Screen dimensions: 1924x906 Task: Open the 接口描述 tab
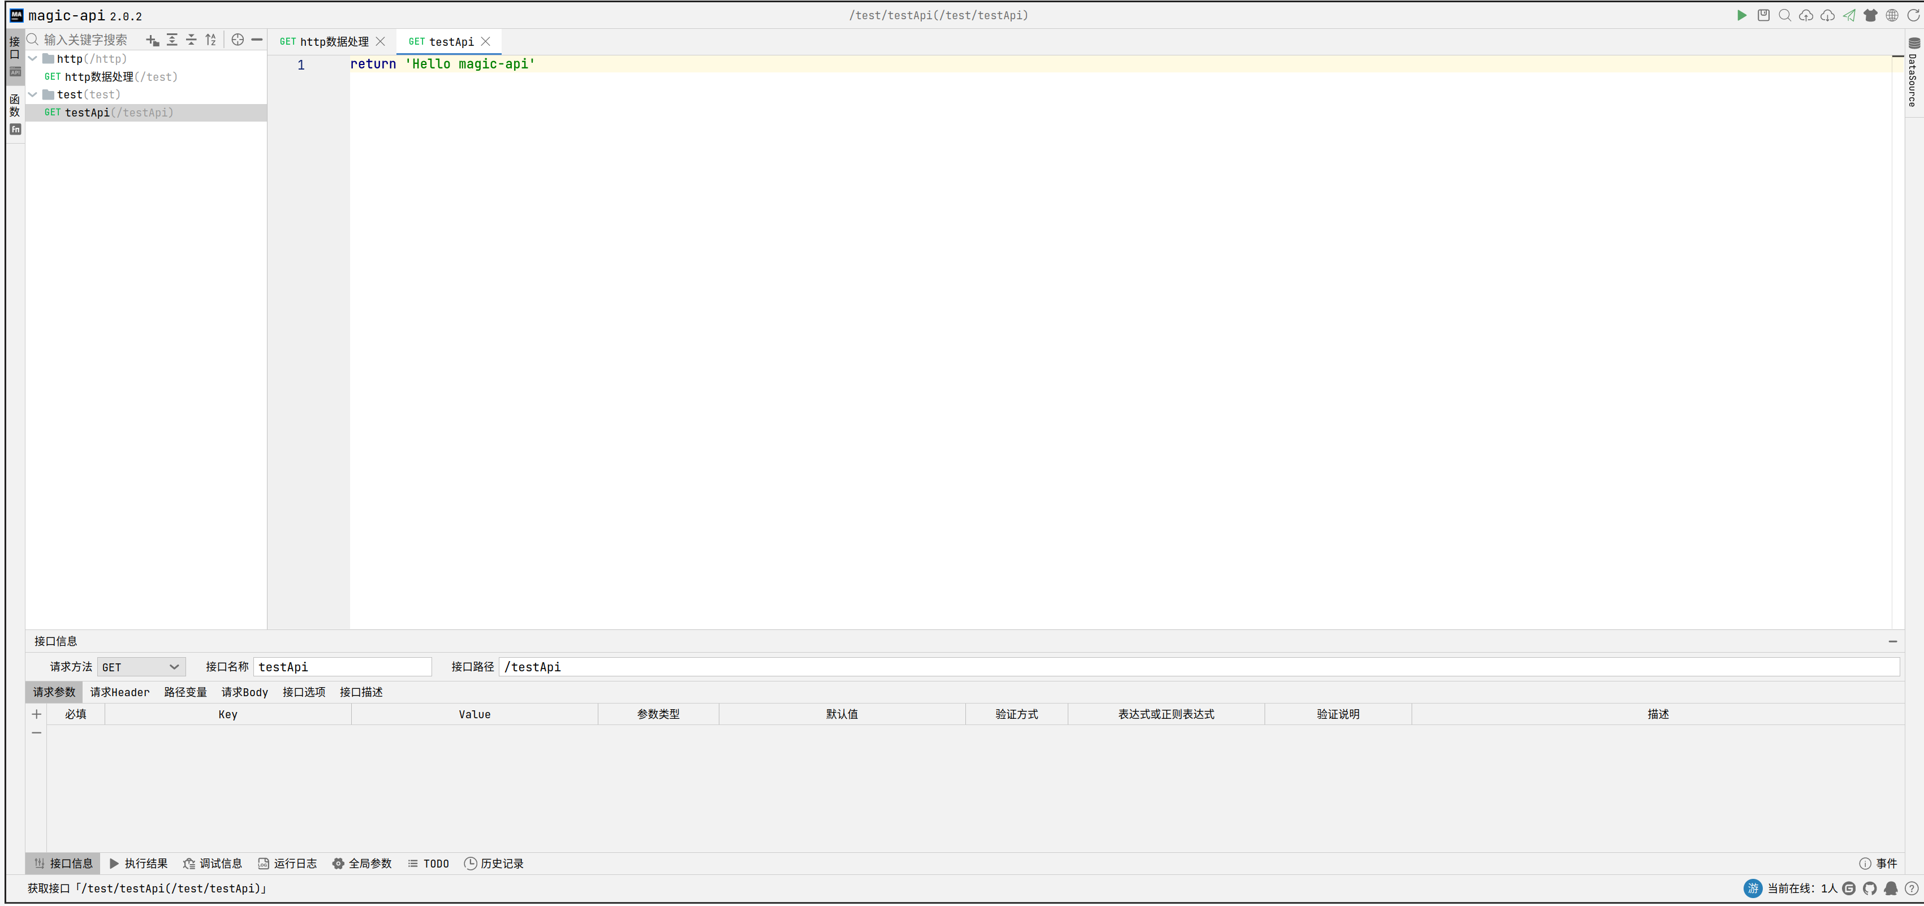coord(361,692)
